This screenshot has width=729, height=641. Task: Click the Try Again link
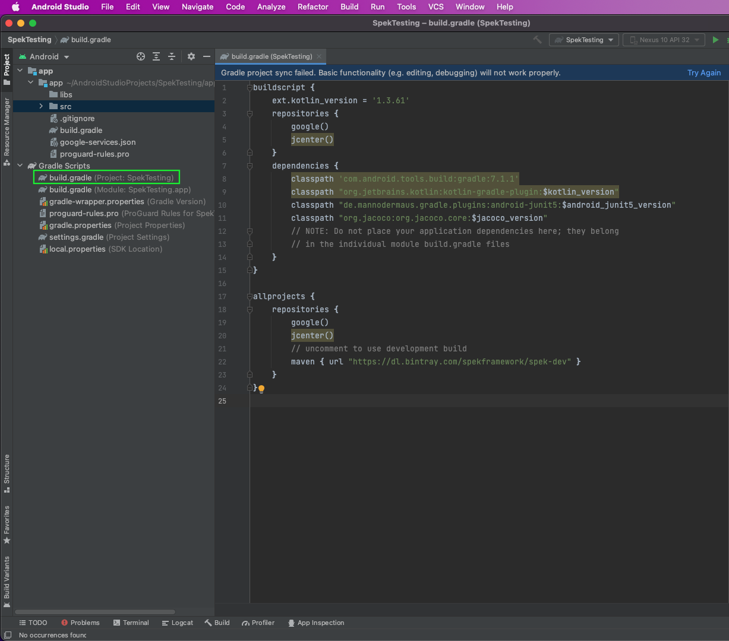pos(704,72)
